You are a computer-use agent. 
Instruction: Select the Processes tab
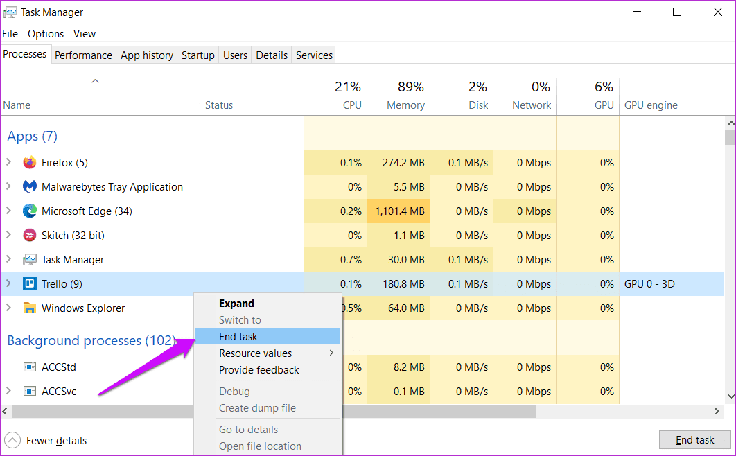pyautogui.click(x=25, y=54)
